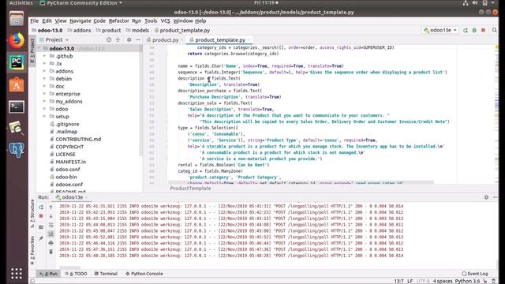This screenshot has height=284, width=505.
Task: Expand the .github folder
Action: coord(44,56)
